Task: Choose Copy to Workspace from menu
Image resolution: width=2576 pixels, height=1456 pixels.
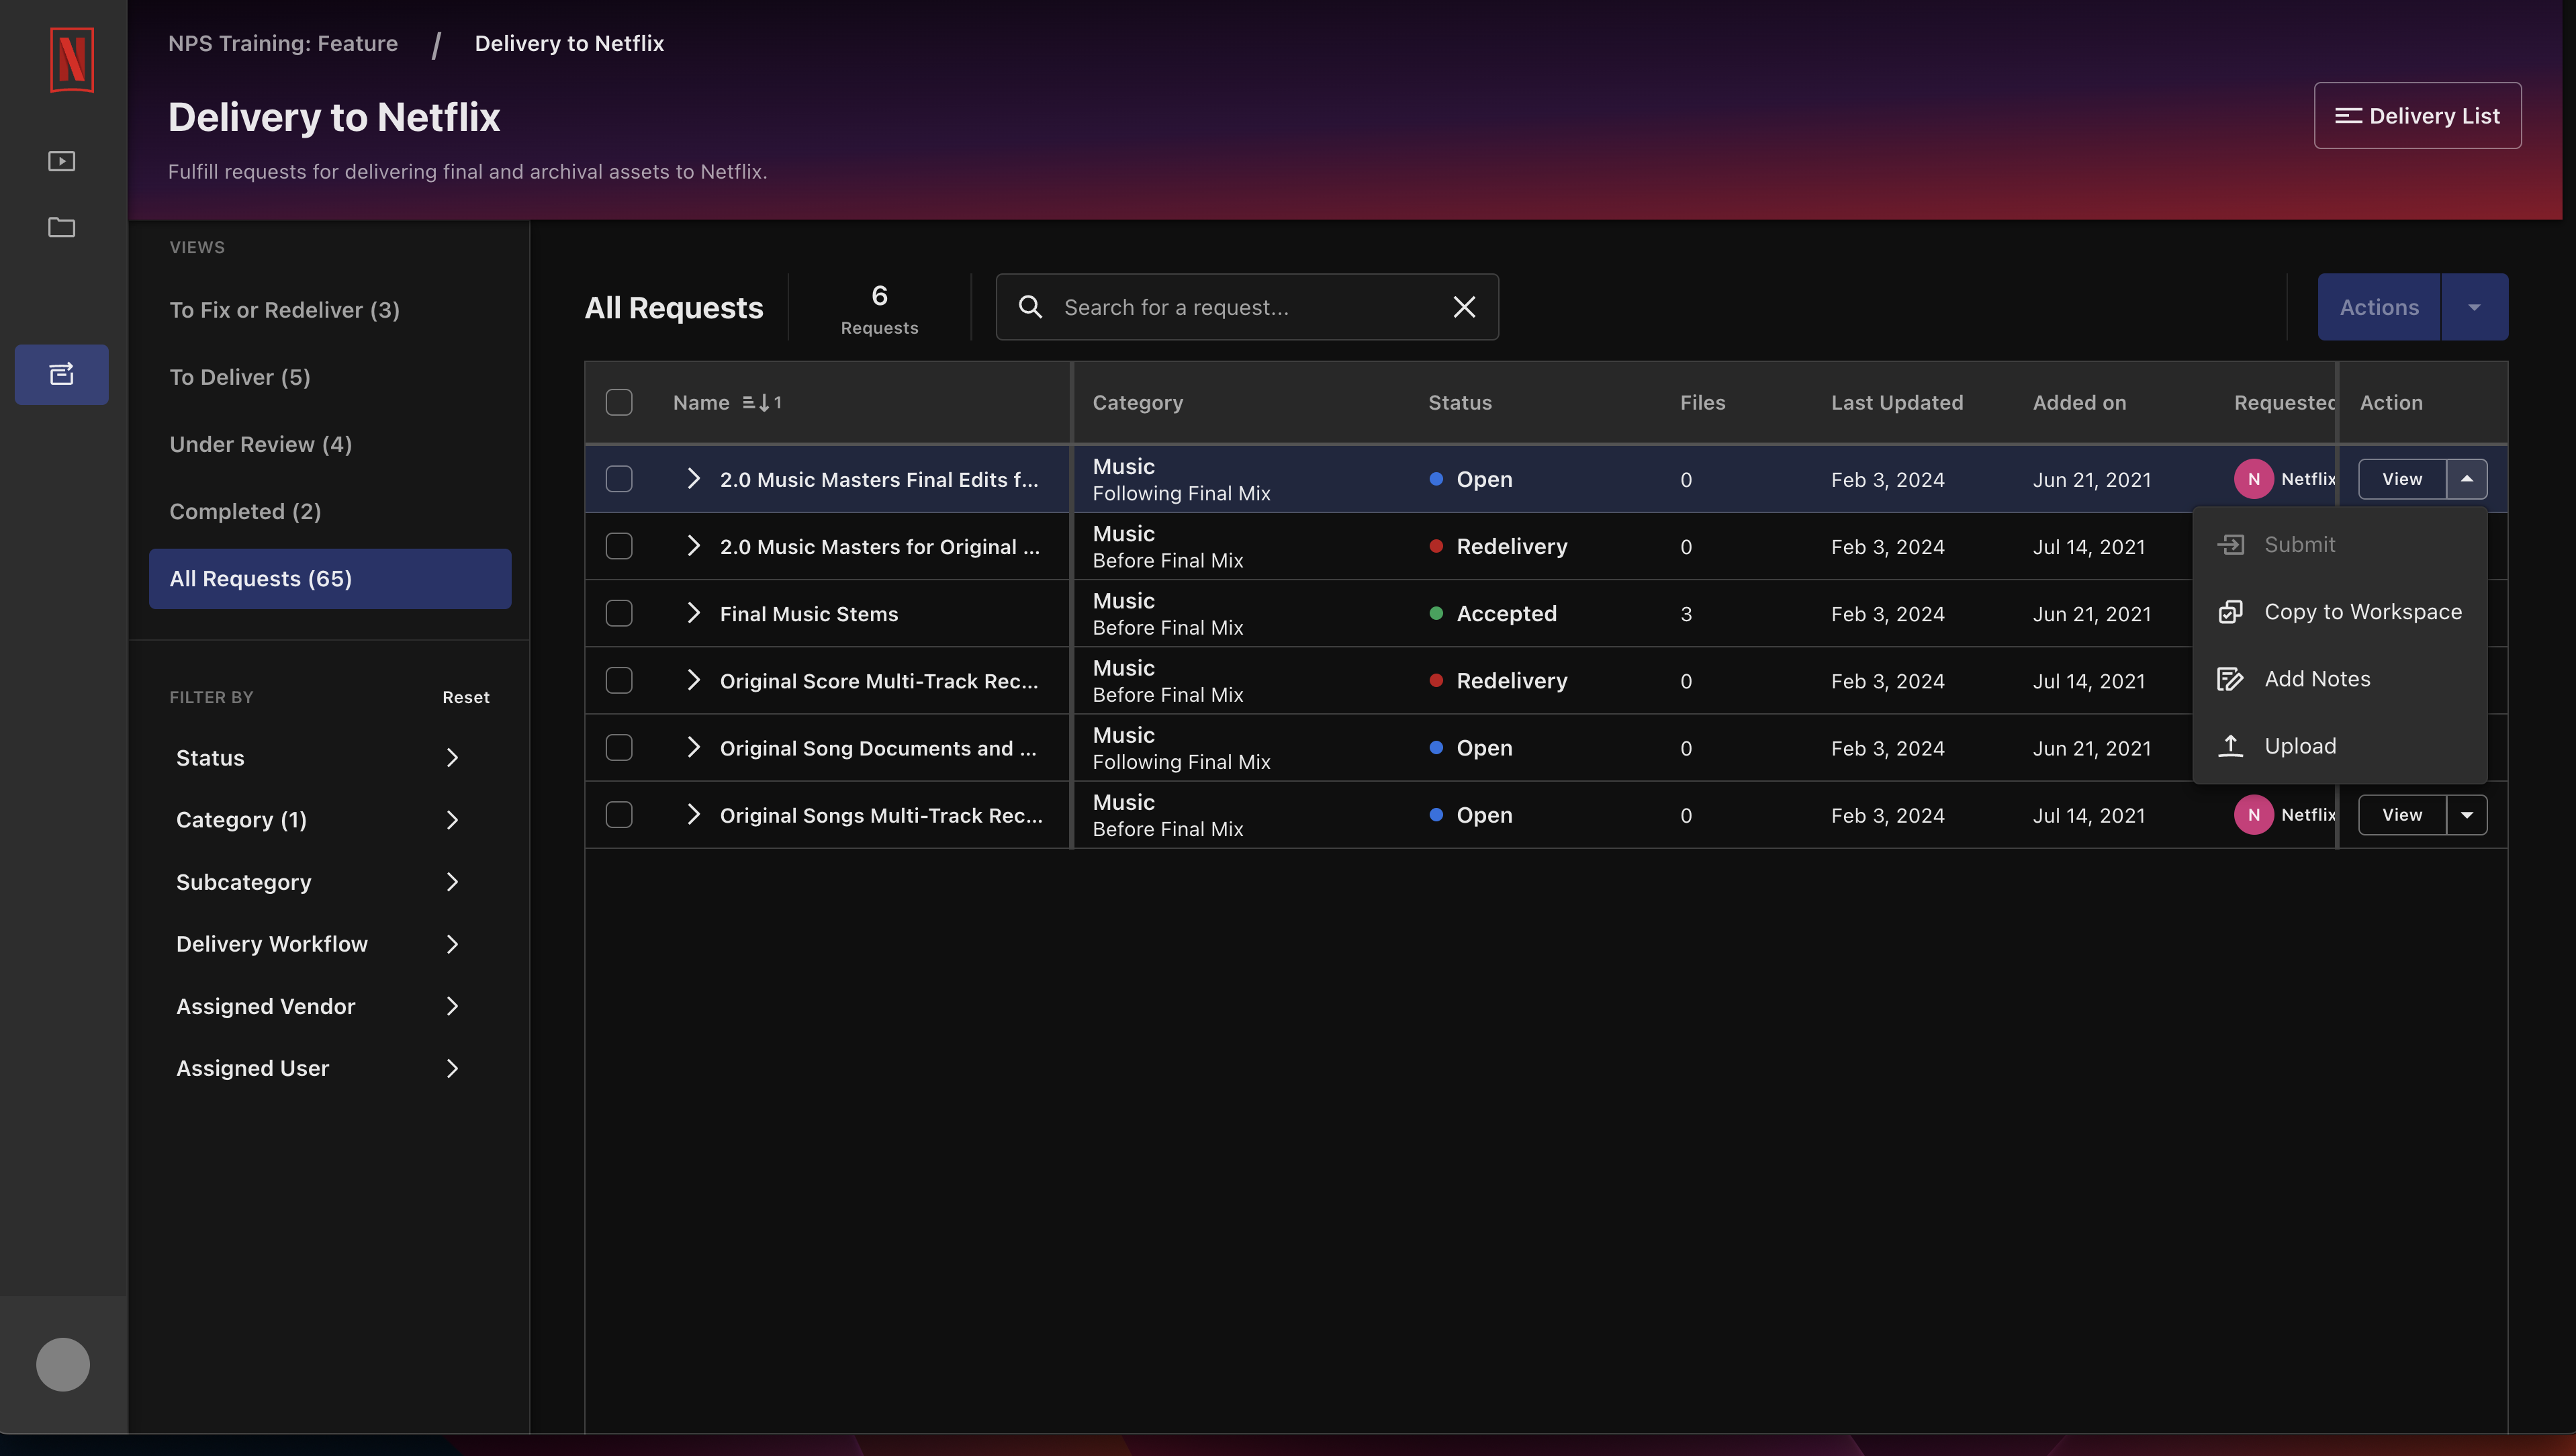Action: (x=2340, y=611)
